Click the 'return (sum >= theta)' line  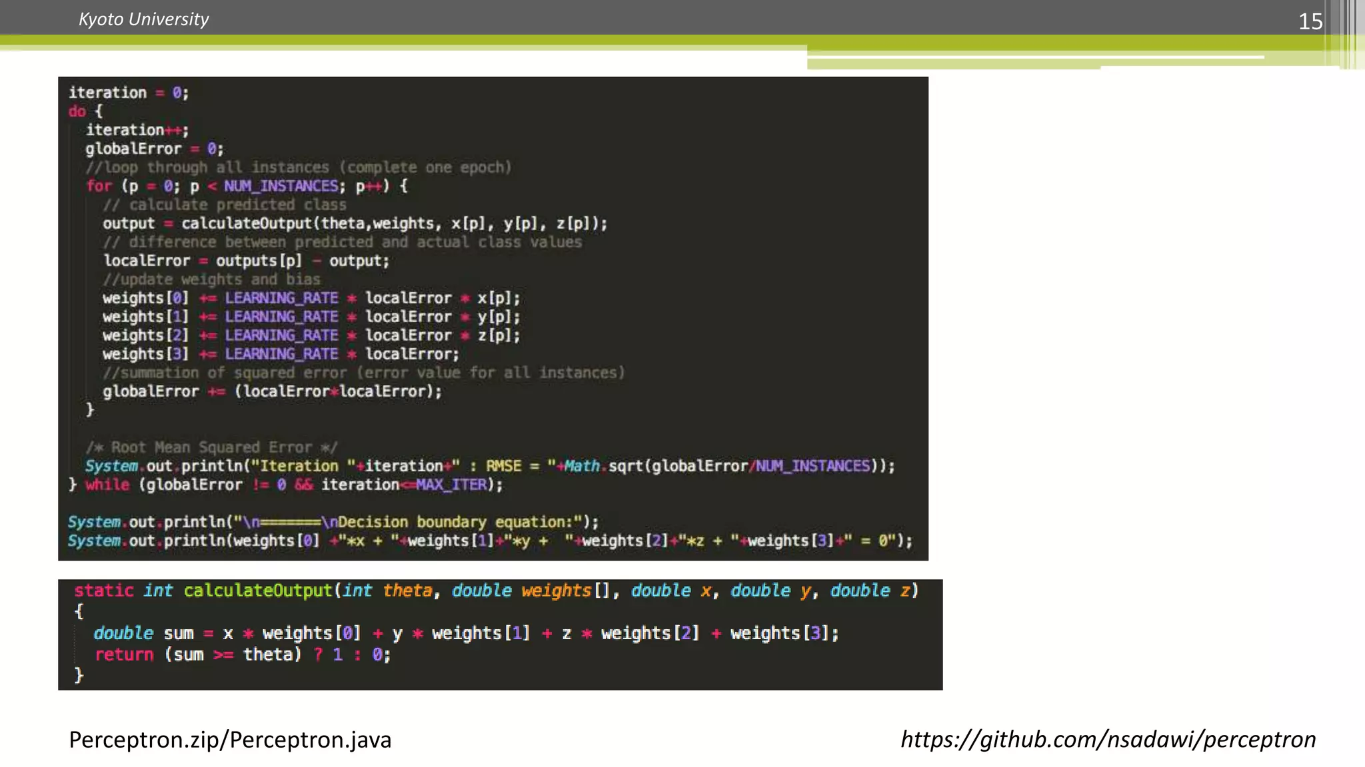243,654
